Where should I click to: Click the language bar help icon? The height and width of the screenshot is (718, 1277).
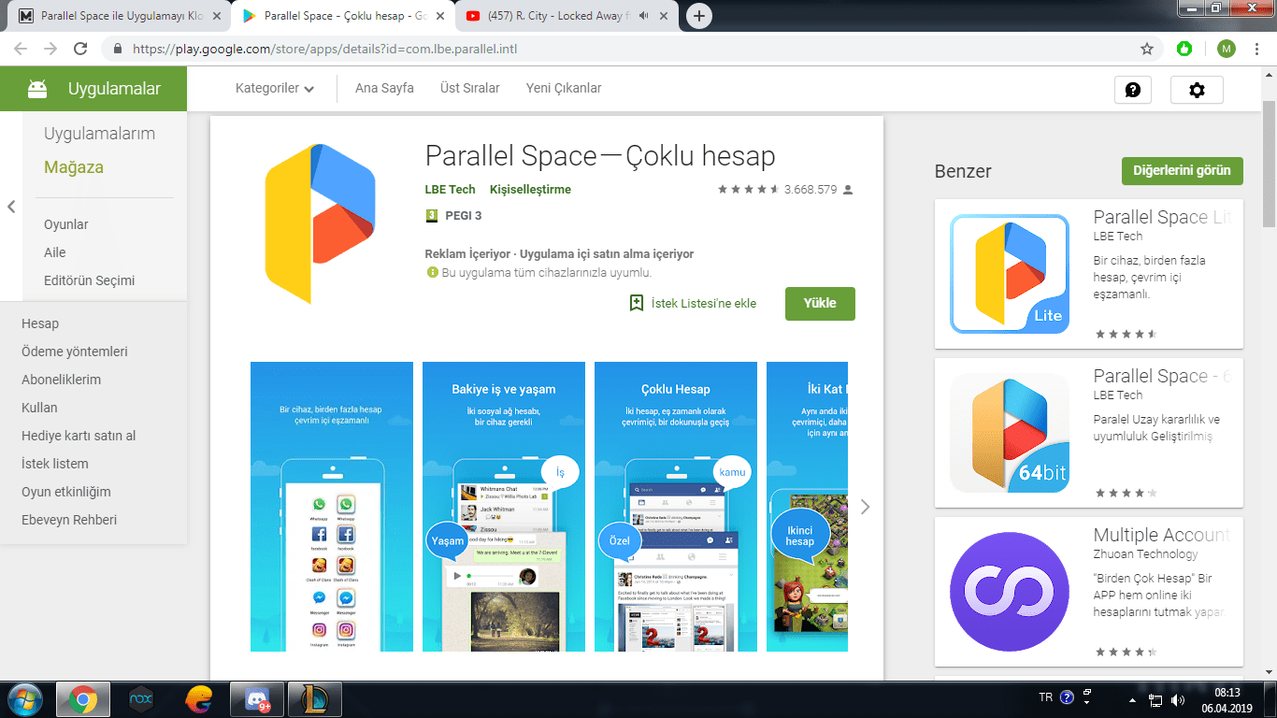click(1067, 697)
